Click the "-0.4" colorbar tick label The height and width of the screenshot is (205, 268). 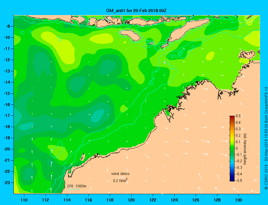239,174
